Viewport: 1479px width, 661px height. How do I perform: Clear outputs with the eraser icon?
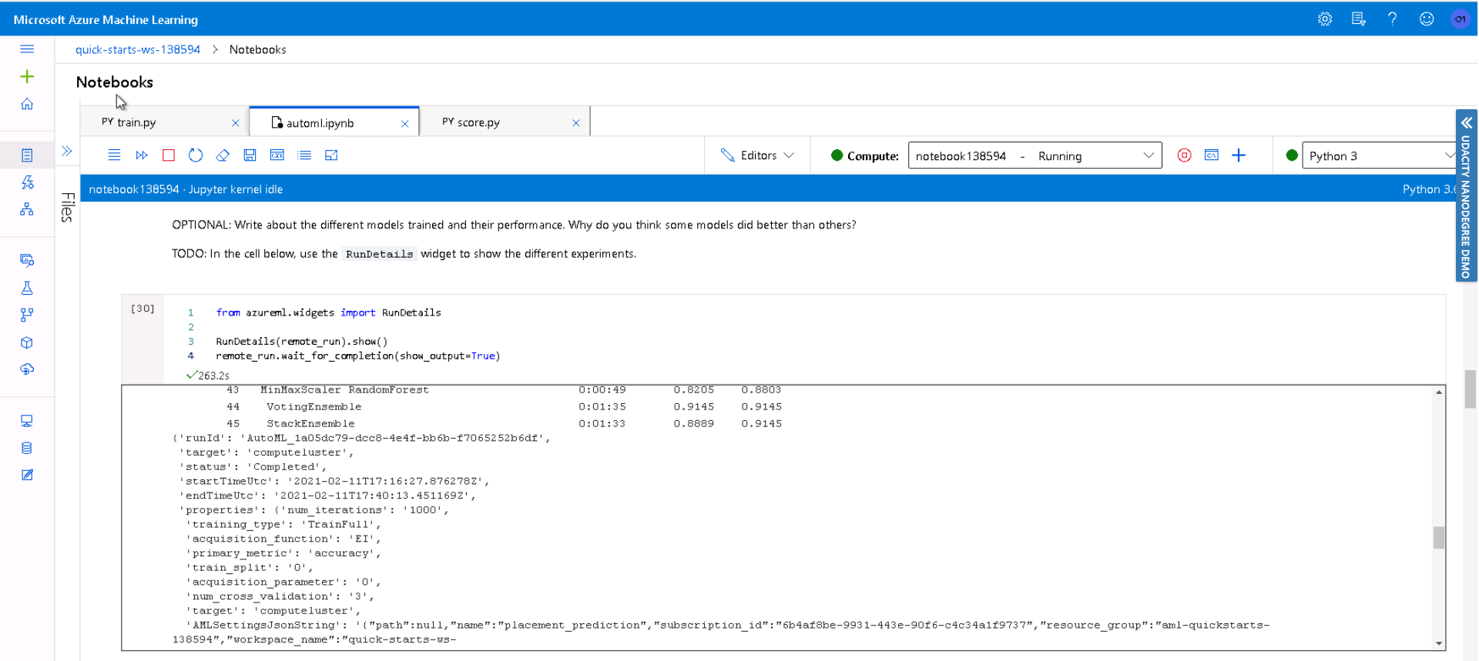coord(223,155)
